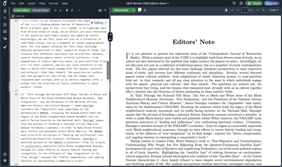Open the 124% zoom level dropdown
This screenshot has height=167, width=282.
274,10
